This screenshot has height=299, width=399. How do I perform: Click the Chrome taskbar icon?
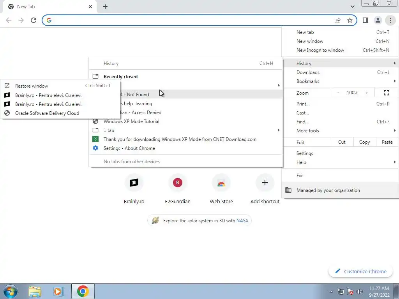point(83,291)
